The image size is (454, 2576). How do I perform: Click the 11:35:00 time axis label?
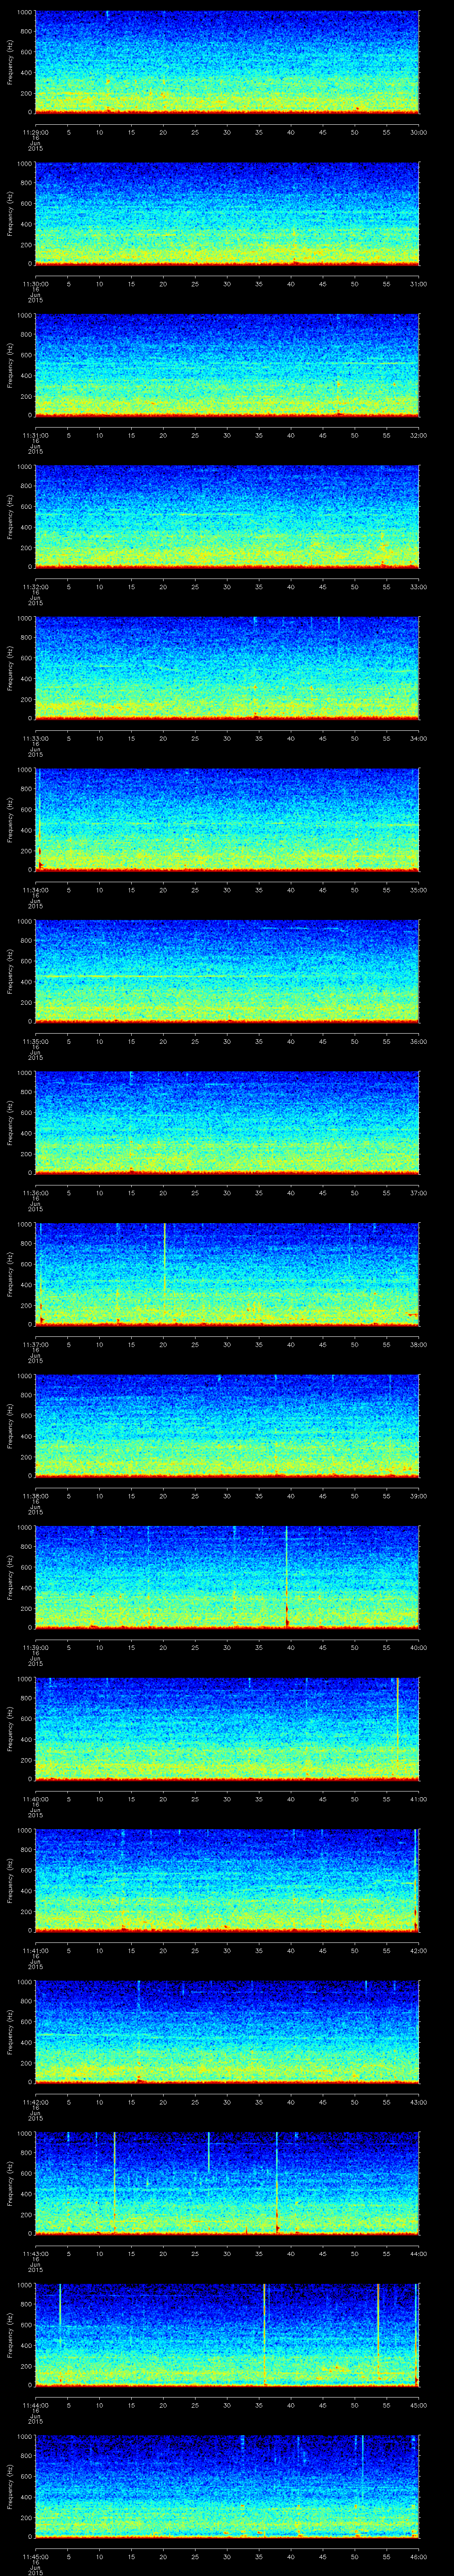click(x=35, y=1041)
